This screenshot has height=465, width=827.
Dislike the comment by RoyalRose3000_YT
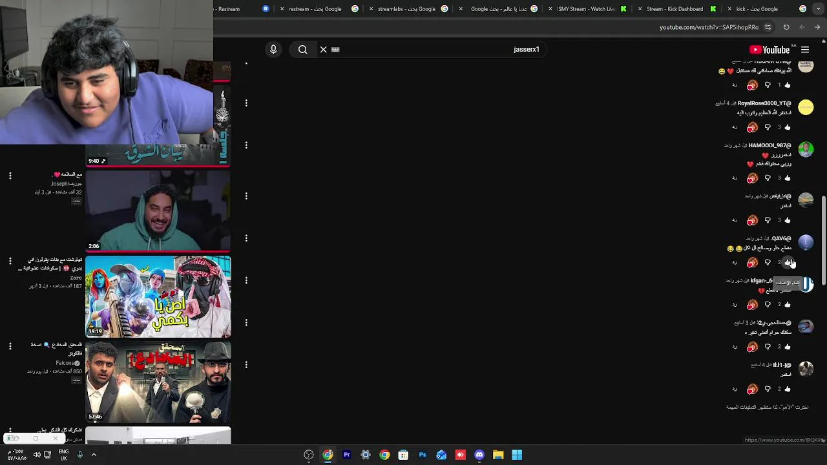click(x=768, y=127)
